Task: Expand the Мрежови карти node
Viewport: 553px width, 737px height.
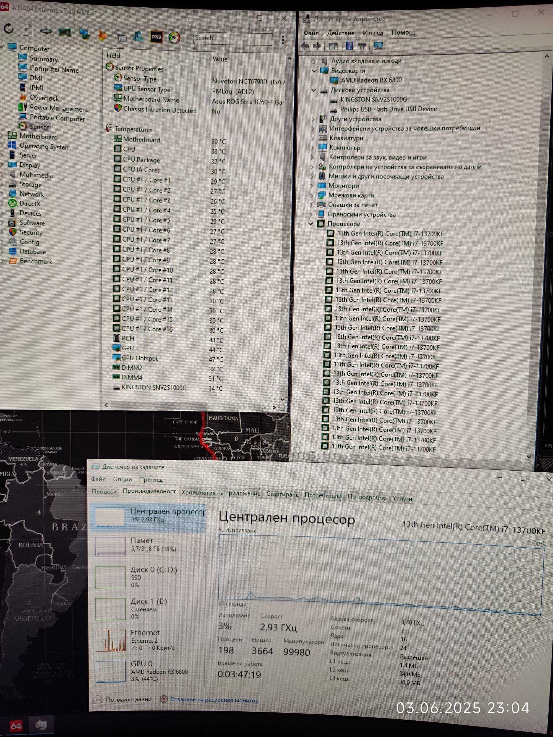Action: [312, 195]
